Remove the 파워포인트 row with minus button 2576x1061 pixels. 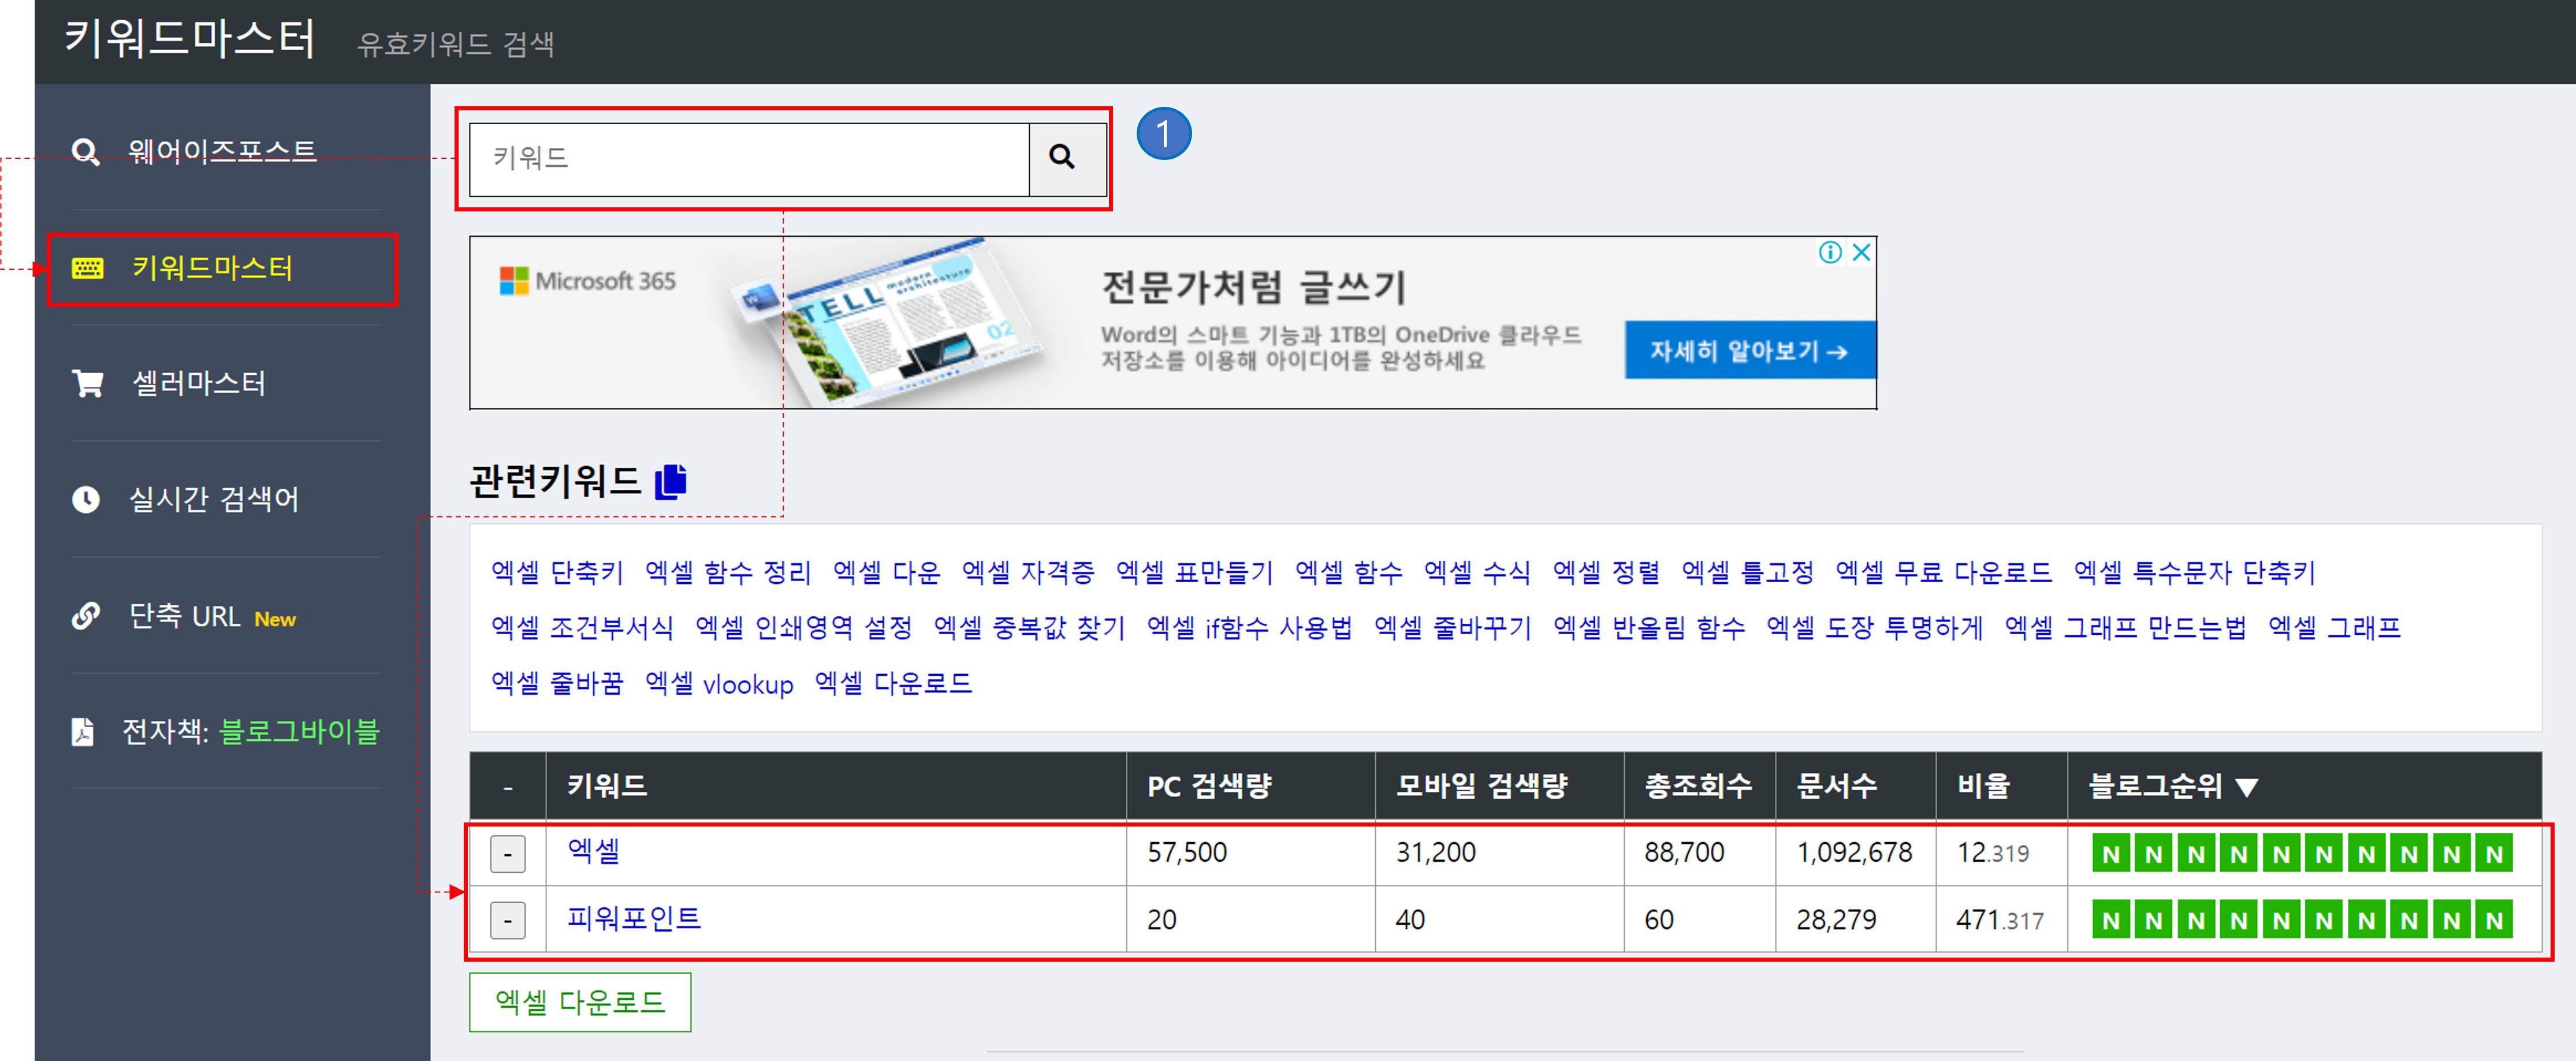click(x=508, y=919)
